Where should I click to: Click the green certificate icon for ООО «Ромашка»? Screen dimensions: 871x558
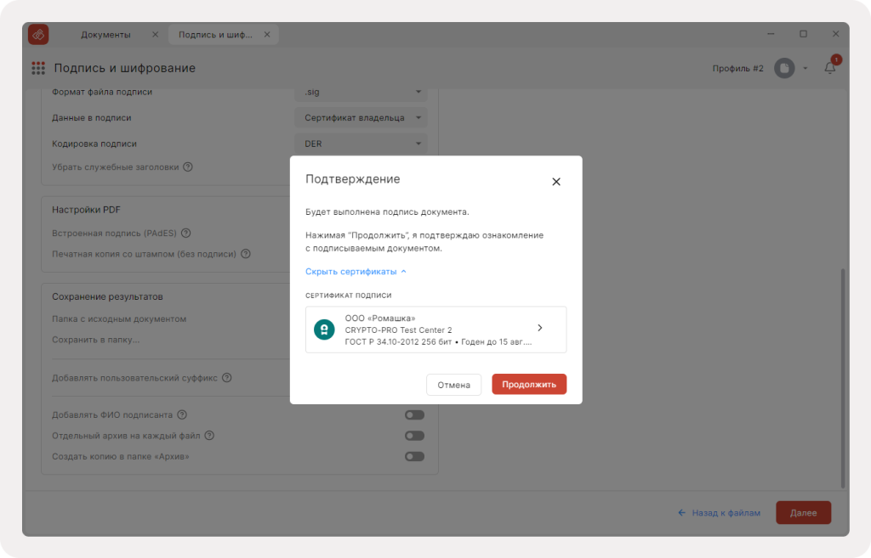324,330
